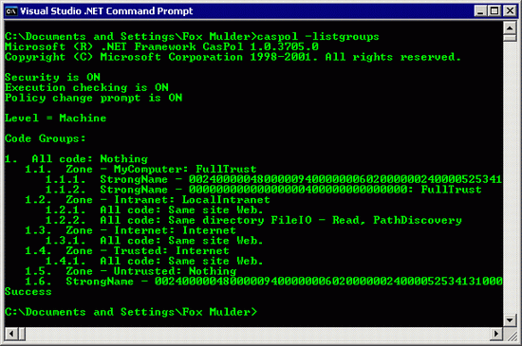Click the 'Microsoft (R) .NET Framework CasPol 1.0.3705.0' line
Viewport: 522px width, 346px height.
tap(161, 46)
